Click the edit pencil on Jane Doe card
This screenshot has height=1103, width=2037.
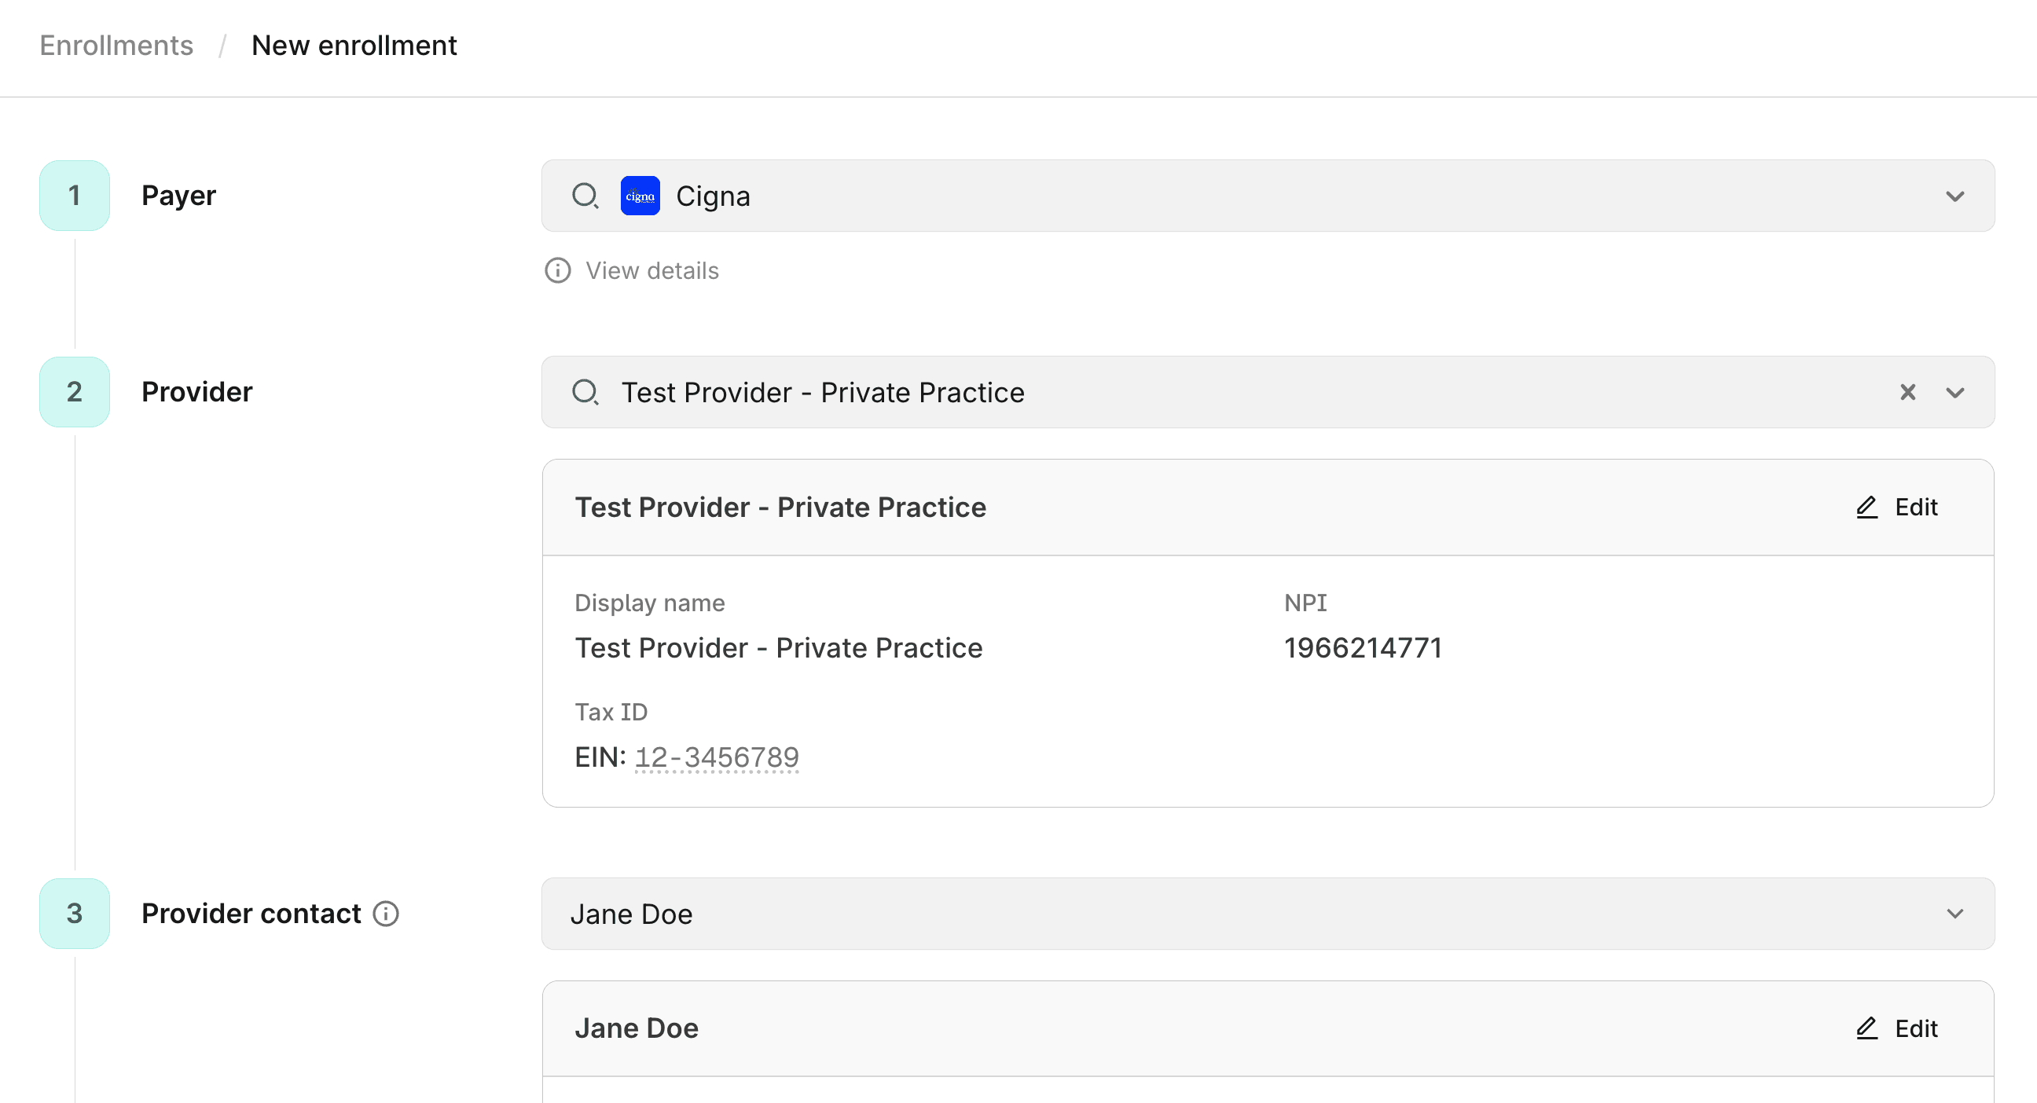(x=1867, y=1028)
